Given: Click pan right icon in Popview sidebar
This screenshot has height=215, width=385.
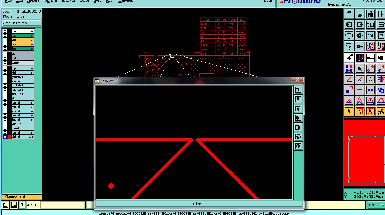Looking at the screenshot, I should click(x=298, y=127).
